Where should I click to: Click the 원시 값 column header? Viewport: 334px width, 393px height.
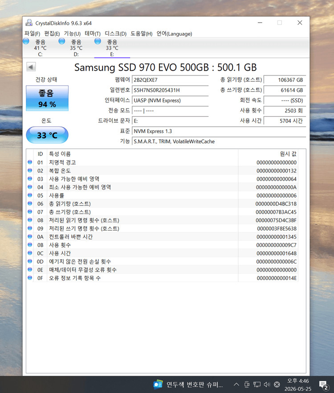[268, 154]
